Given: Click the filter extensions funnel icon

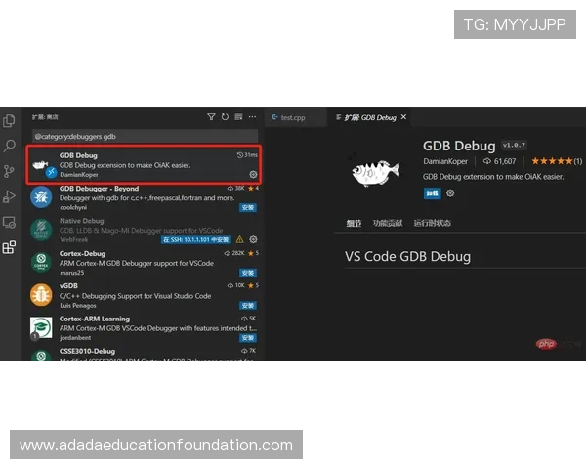Looking at the screenshot, I should click(x=211, y=117).
